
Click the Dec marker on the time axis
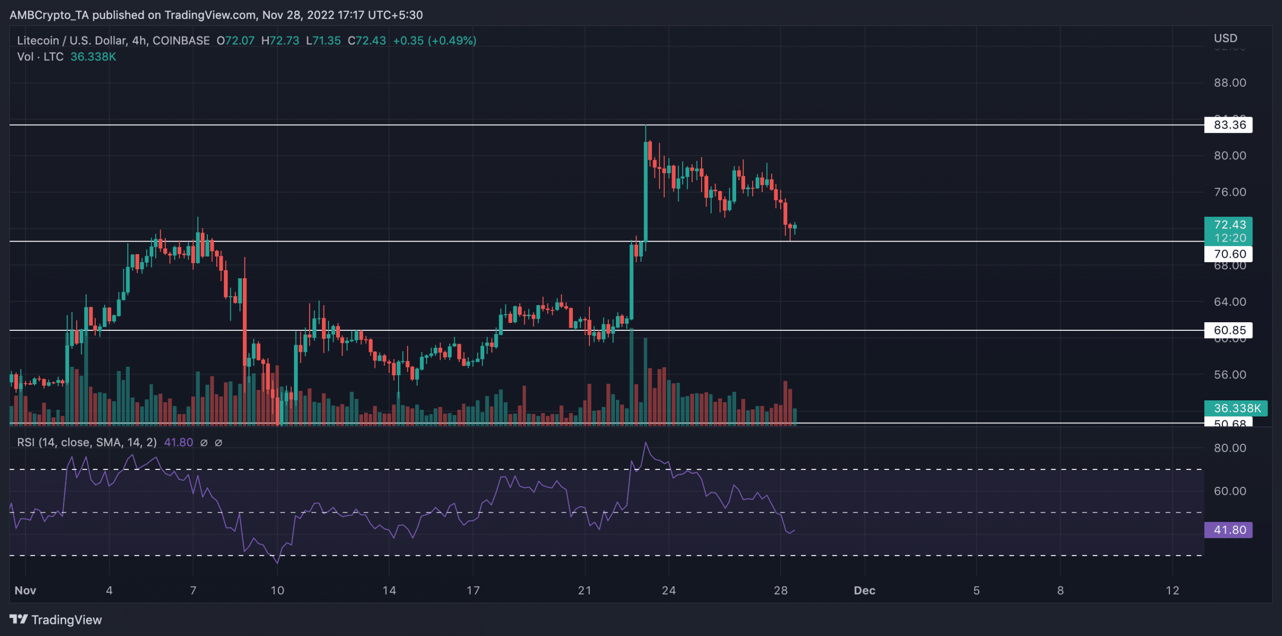864,590
